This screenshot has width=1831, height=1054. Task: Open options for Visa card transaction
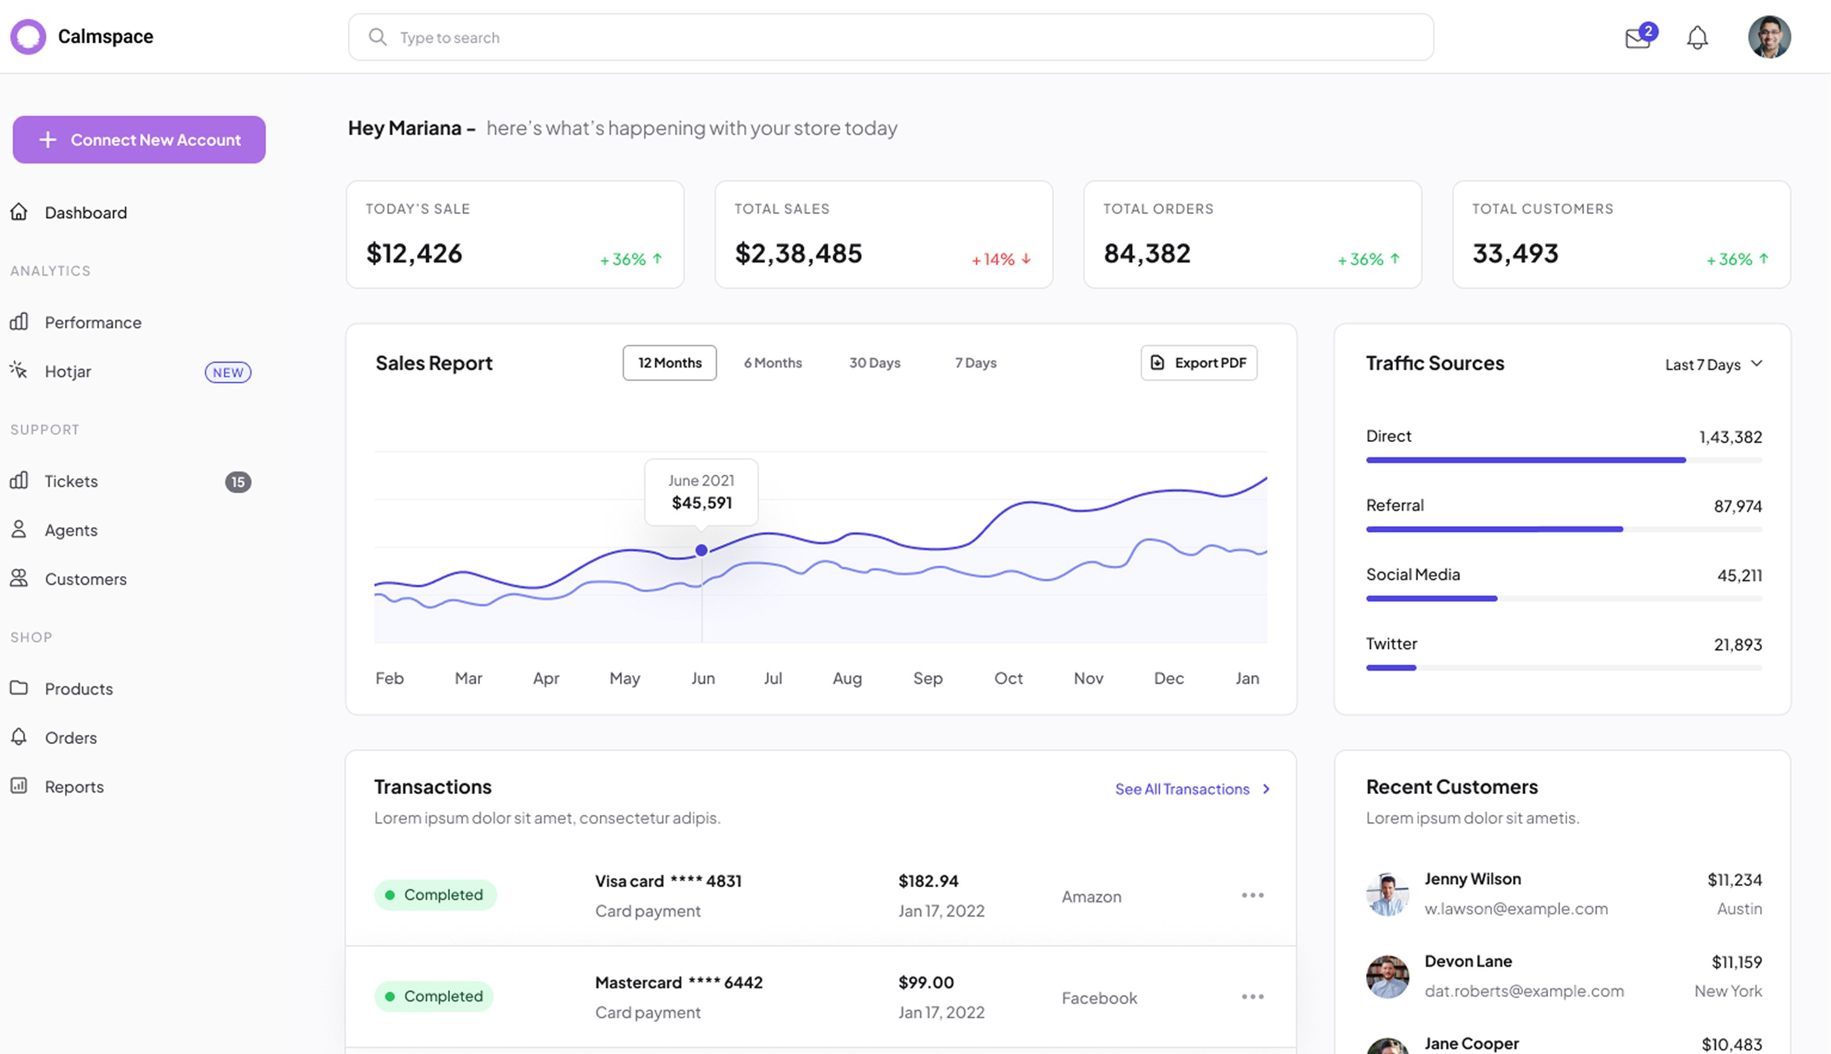pos(1252,896)
